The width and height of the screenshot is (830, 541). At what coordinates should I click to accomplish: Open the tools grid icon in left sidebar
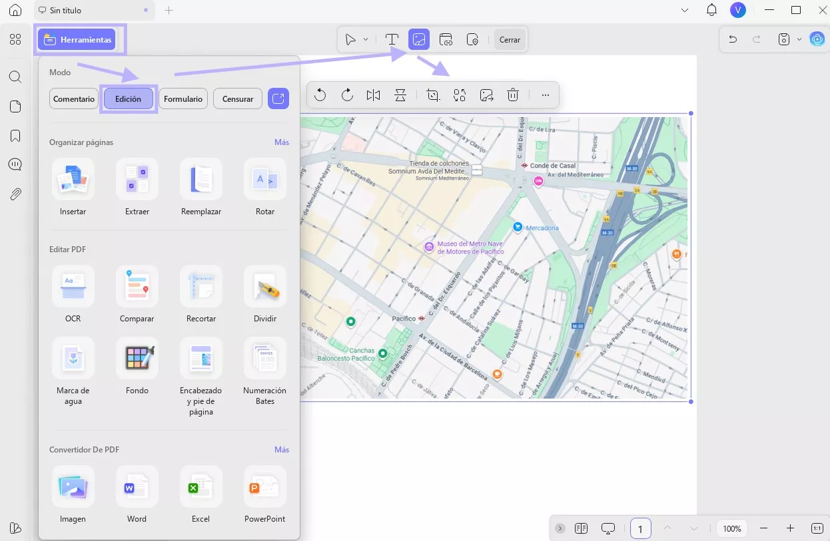coord(15,40)
